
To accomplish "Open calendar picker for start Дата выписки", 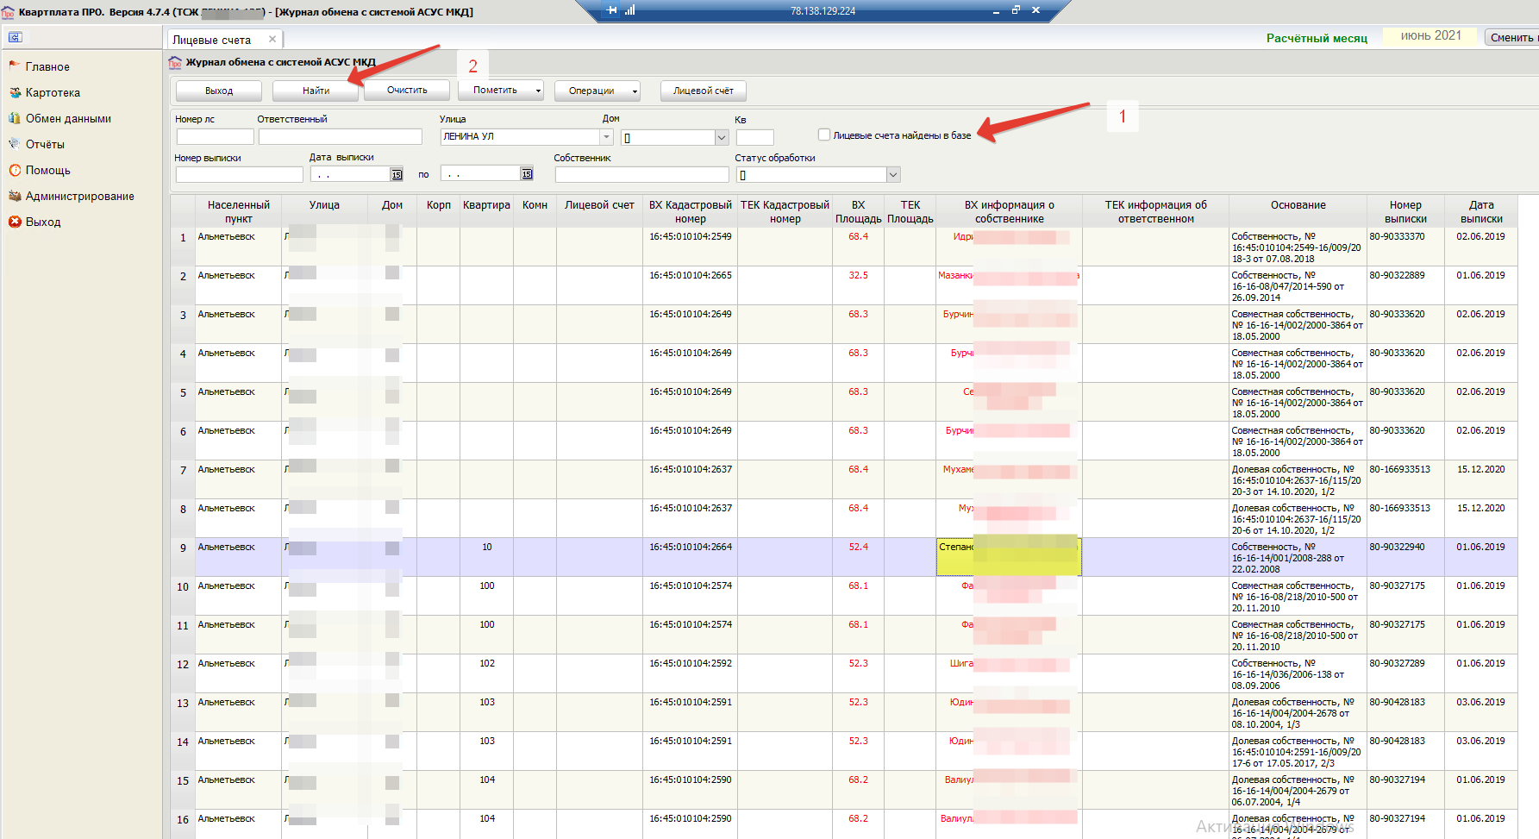I will pos(397,174).
